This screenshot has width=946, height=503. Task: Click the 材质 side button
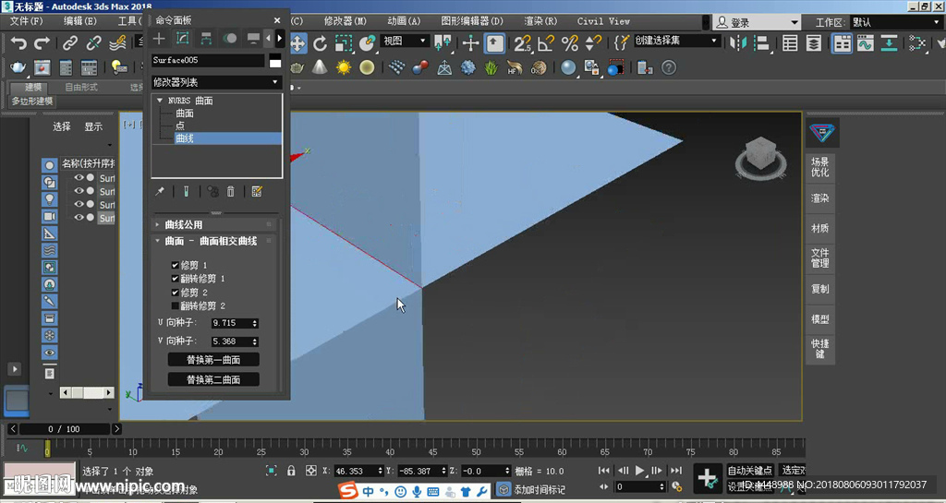(x=820, y=228)
